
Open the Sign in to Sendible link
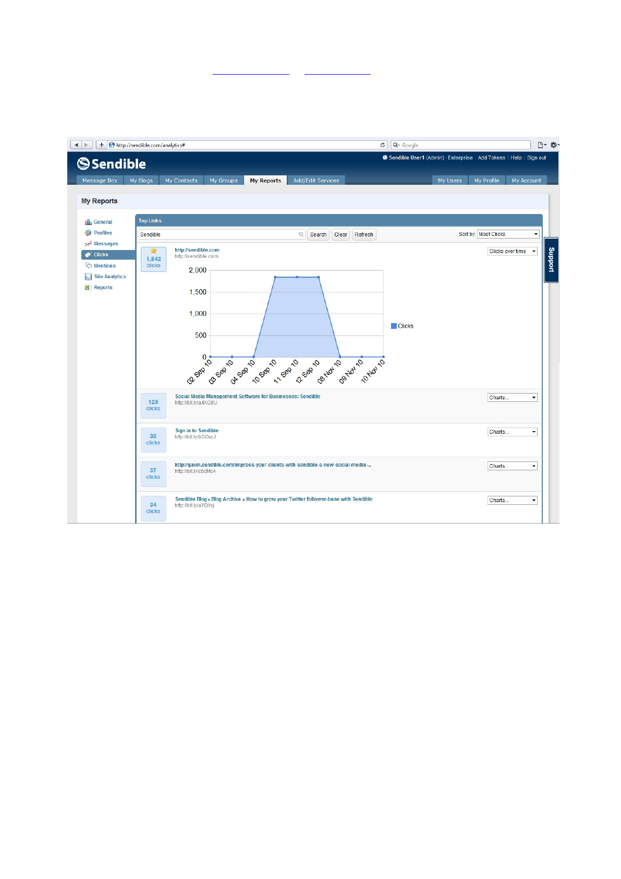click(197, 431)
